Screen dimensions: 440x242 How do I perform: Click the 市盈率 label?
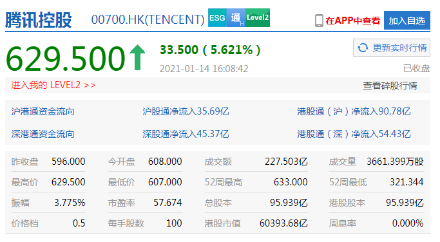[x=121, y=203]
